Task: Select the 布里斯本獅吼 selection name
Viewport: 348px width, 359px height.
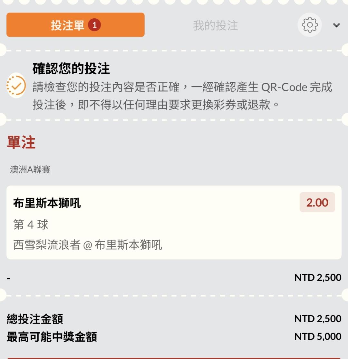Action: pos(47,203)
